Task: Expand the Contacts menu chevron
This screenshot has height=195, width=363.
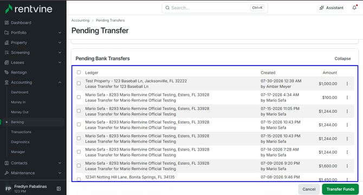Action: click(x=60, y=163)
